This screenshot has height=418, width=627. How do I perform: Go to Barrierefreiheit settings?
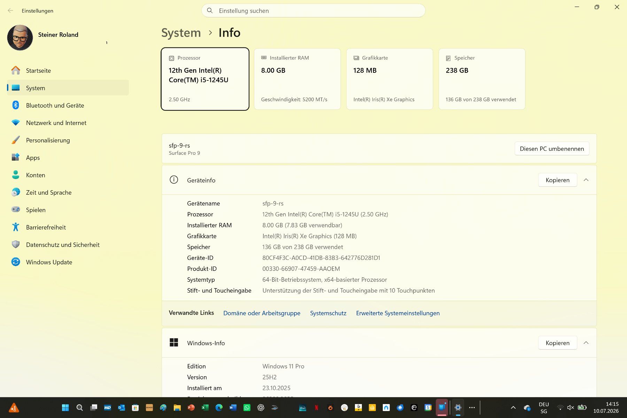click(68, 227)
